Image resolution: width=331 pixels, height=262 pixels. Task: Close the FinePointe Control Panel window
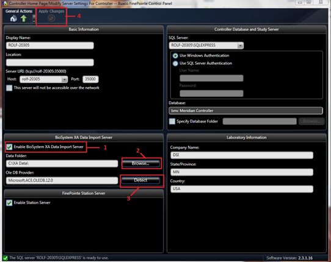pos(321,2)
